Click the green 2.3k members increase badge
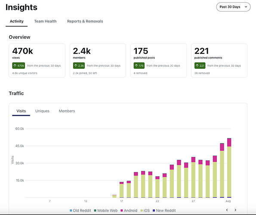256x215 pixels. [x=79, y=66]
